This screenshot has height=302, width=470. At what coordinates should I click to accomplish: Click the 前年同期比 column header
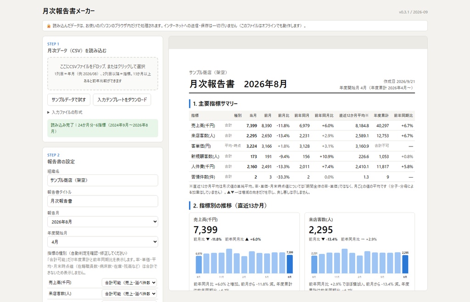[x=403, y=115]
